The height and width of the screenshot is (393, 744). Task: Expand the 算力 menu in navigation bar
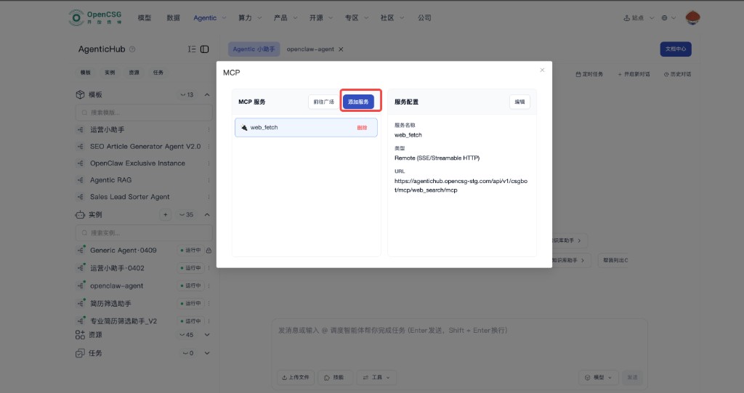pyautogui.click(x=251, y=17)
